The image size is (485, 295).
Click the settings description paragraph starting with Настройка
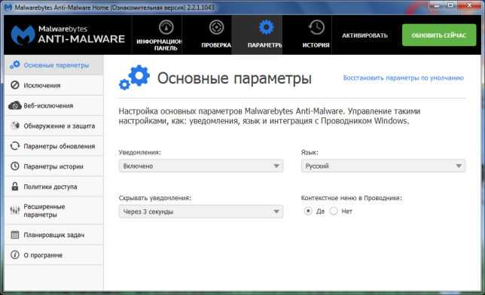(x=270, y=116)
